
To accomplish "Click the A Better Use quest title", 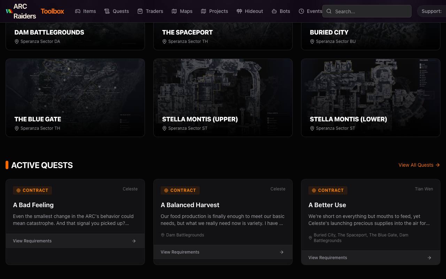I will click(327, 205).
